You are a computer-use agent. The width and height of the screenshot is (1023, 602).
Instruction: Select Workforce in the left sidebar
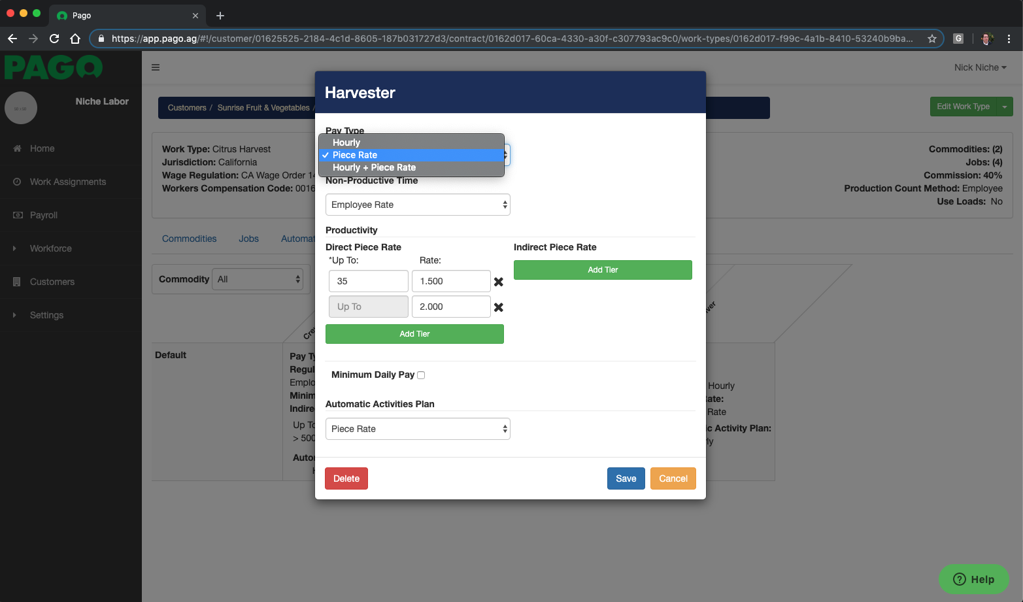pos(50,248)
